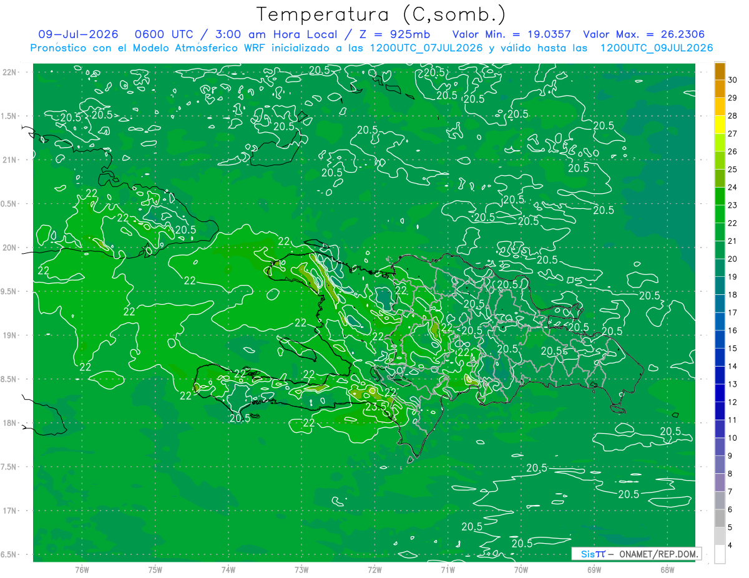Pick the orange swatch between 29 and 30
The image size is (749, 578).
720,89
